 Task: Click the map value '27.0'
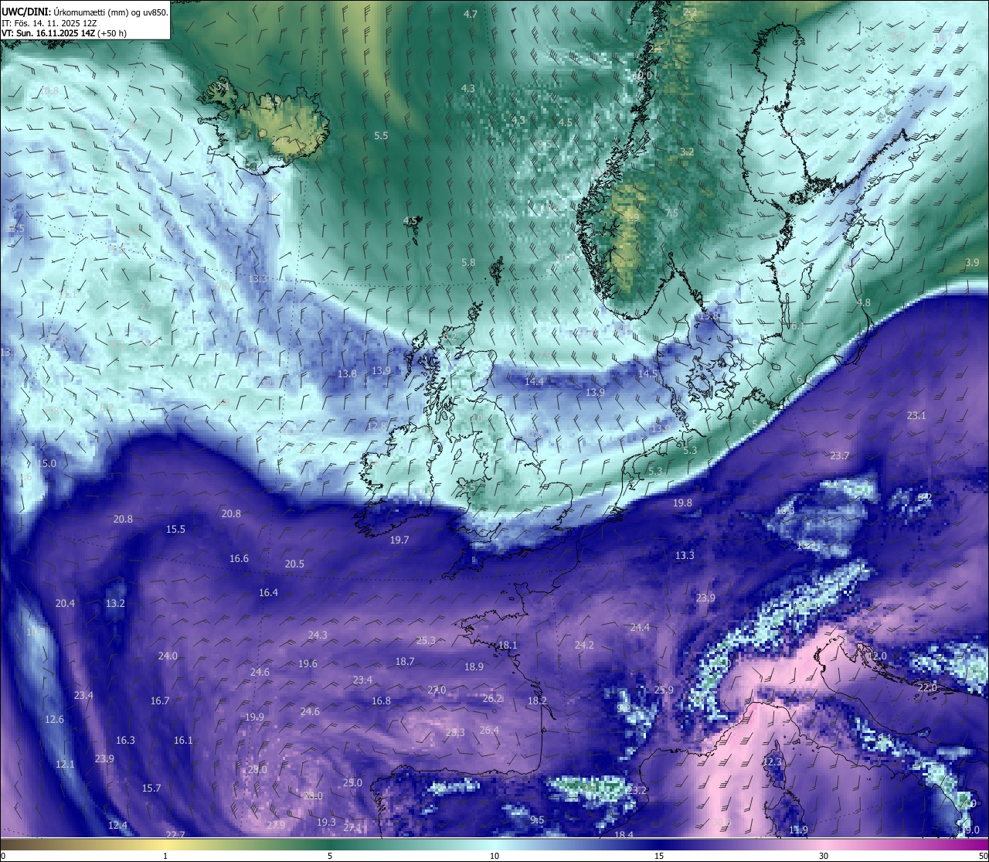[x=437, y=690]
